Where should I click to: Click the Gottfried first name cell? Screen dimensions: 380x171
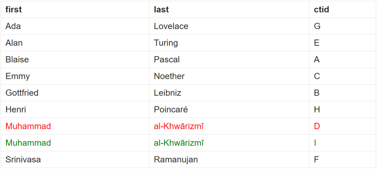pos(22,93)
